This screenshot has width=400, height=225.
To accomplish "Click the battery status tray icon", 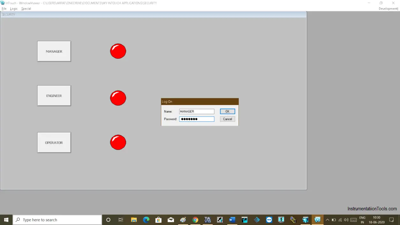I will coord(334,220).
